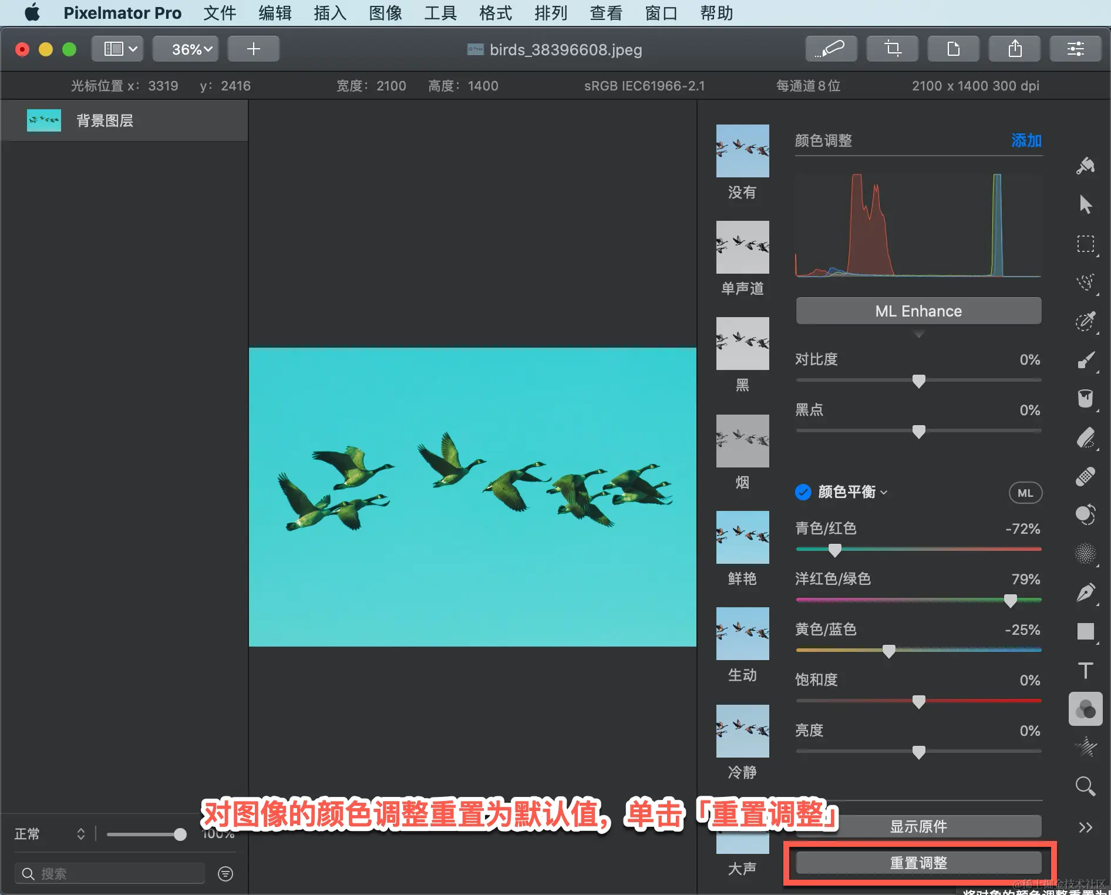1111x895 pixels.
Task: Select the Color Fill bucket tool
Action: pos(1085,399)
